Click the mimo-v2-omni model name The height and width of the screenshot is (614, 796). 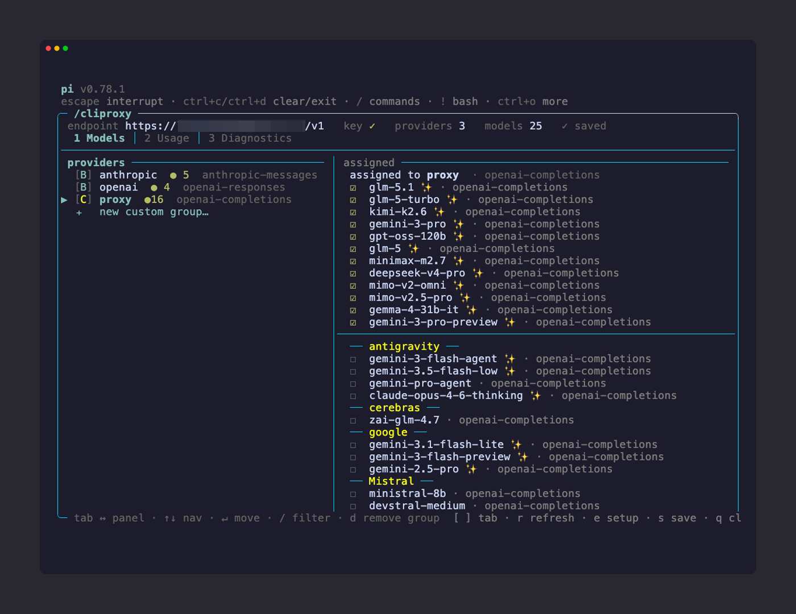pyautogui.click(x=408, y=285)
